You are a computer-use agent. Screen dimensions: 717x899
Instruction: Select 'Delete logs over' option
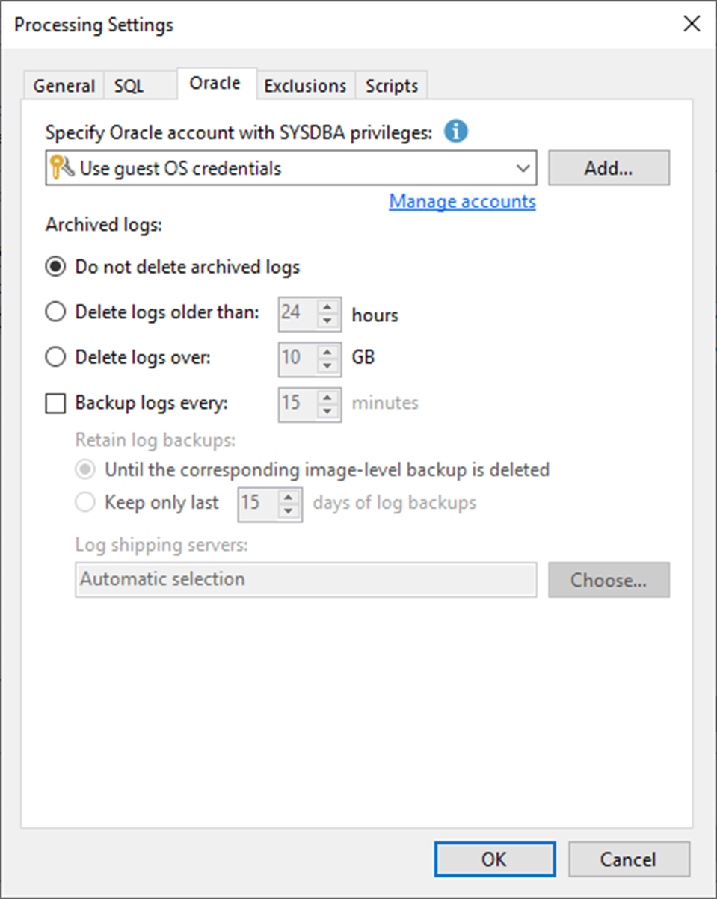coord(55,356)
